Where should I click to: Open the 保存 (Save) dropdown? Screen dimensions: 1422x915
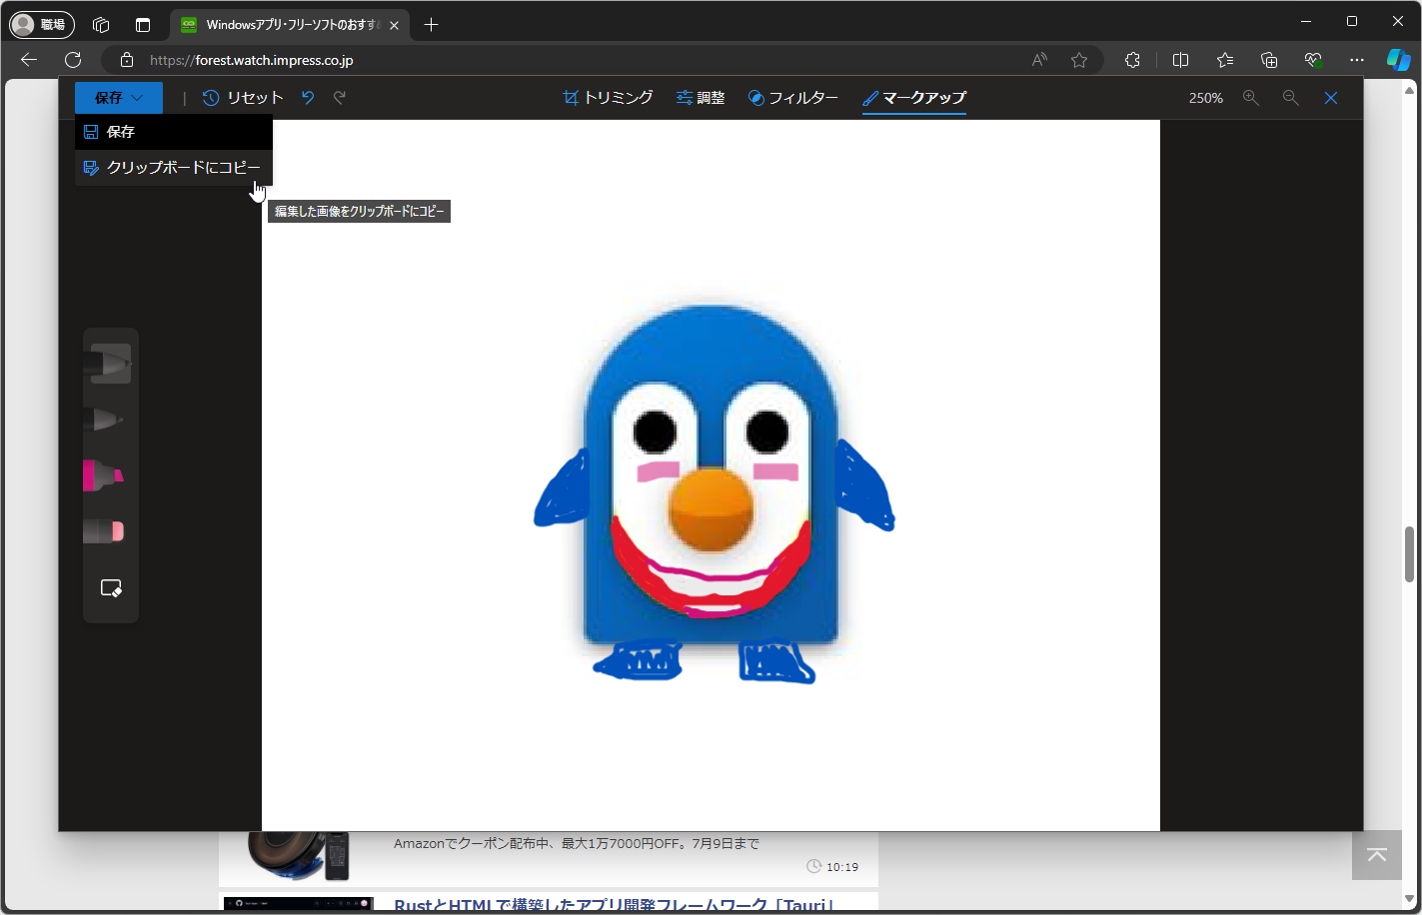[x=118, y=97]
